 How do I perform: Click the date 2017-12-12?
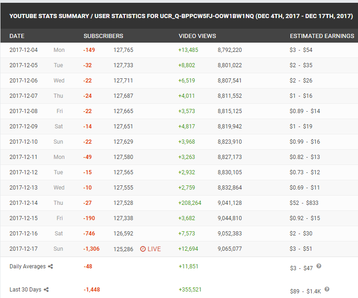(24, 172)
